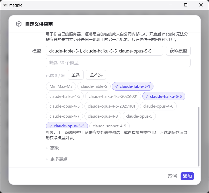Deselect the claude-haiku-5-5 model chip
This screenshot has height=193, width=209.
coord(164,96)
